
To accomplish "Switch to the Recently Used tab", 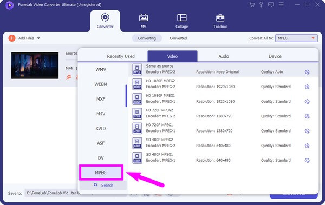I will 121,56.
